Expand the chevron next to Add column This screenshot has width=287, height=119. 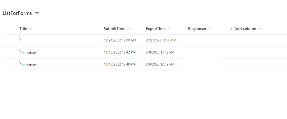[259, 29]
